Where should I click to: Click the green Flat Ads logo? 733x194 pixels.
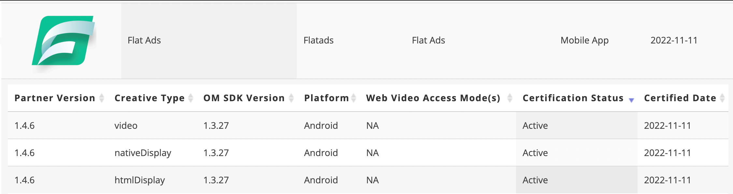63,41
